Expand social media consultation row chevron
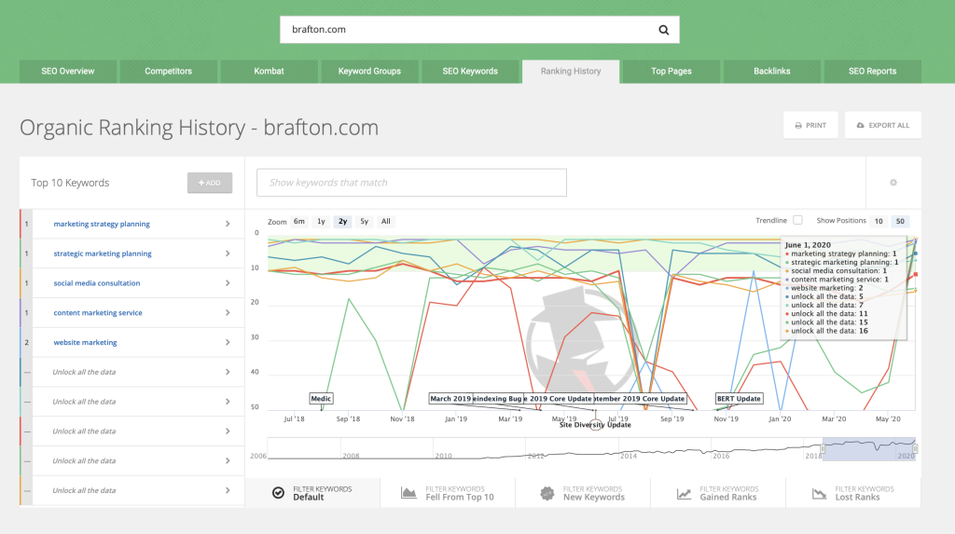Viewport: 955px width, 534px height. (228, 283)
